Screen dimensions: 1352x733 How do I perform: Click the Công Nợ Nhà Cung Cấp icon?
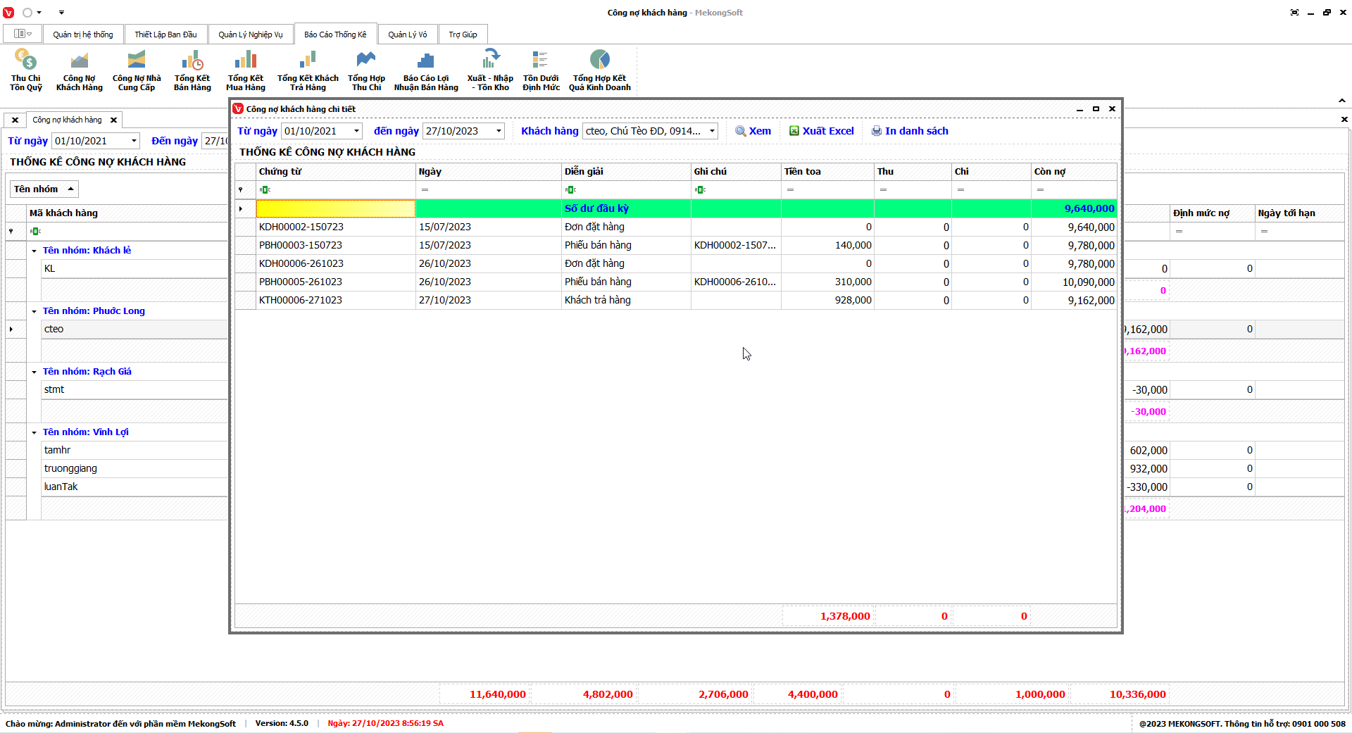click(x=137, y=70)
